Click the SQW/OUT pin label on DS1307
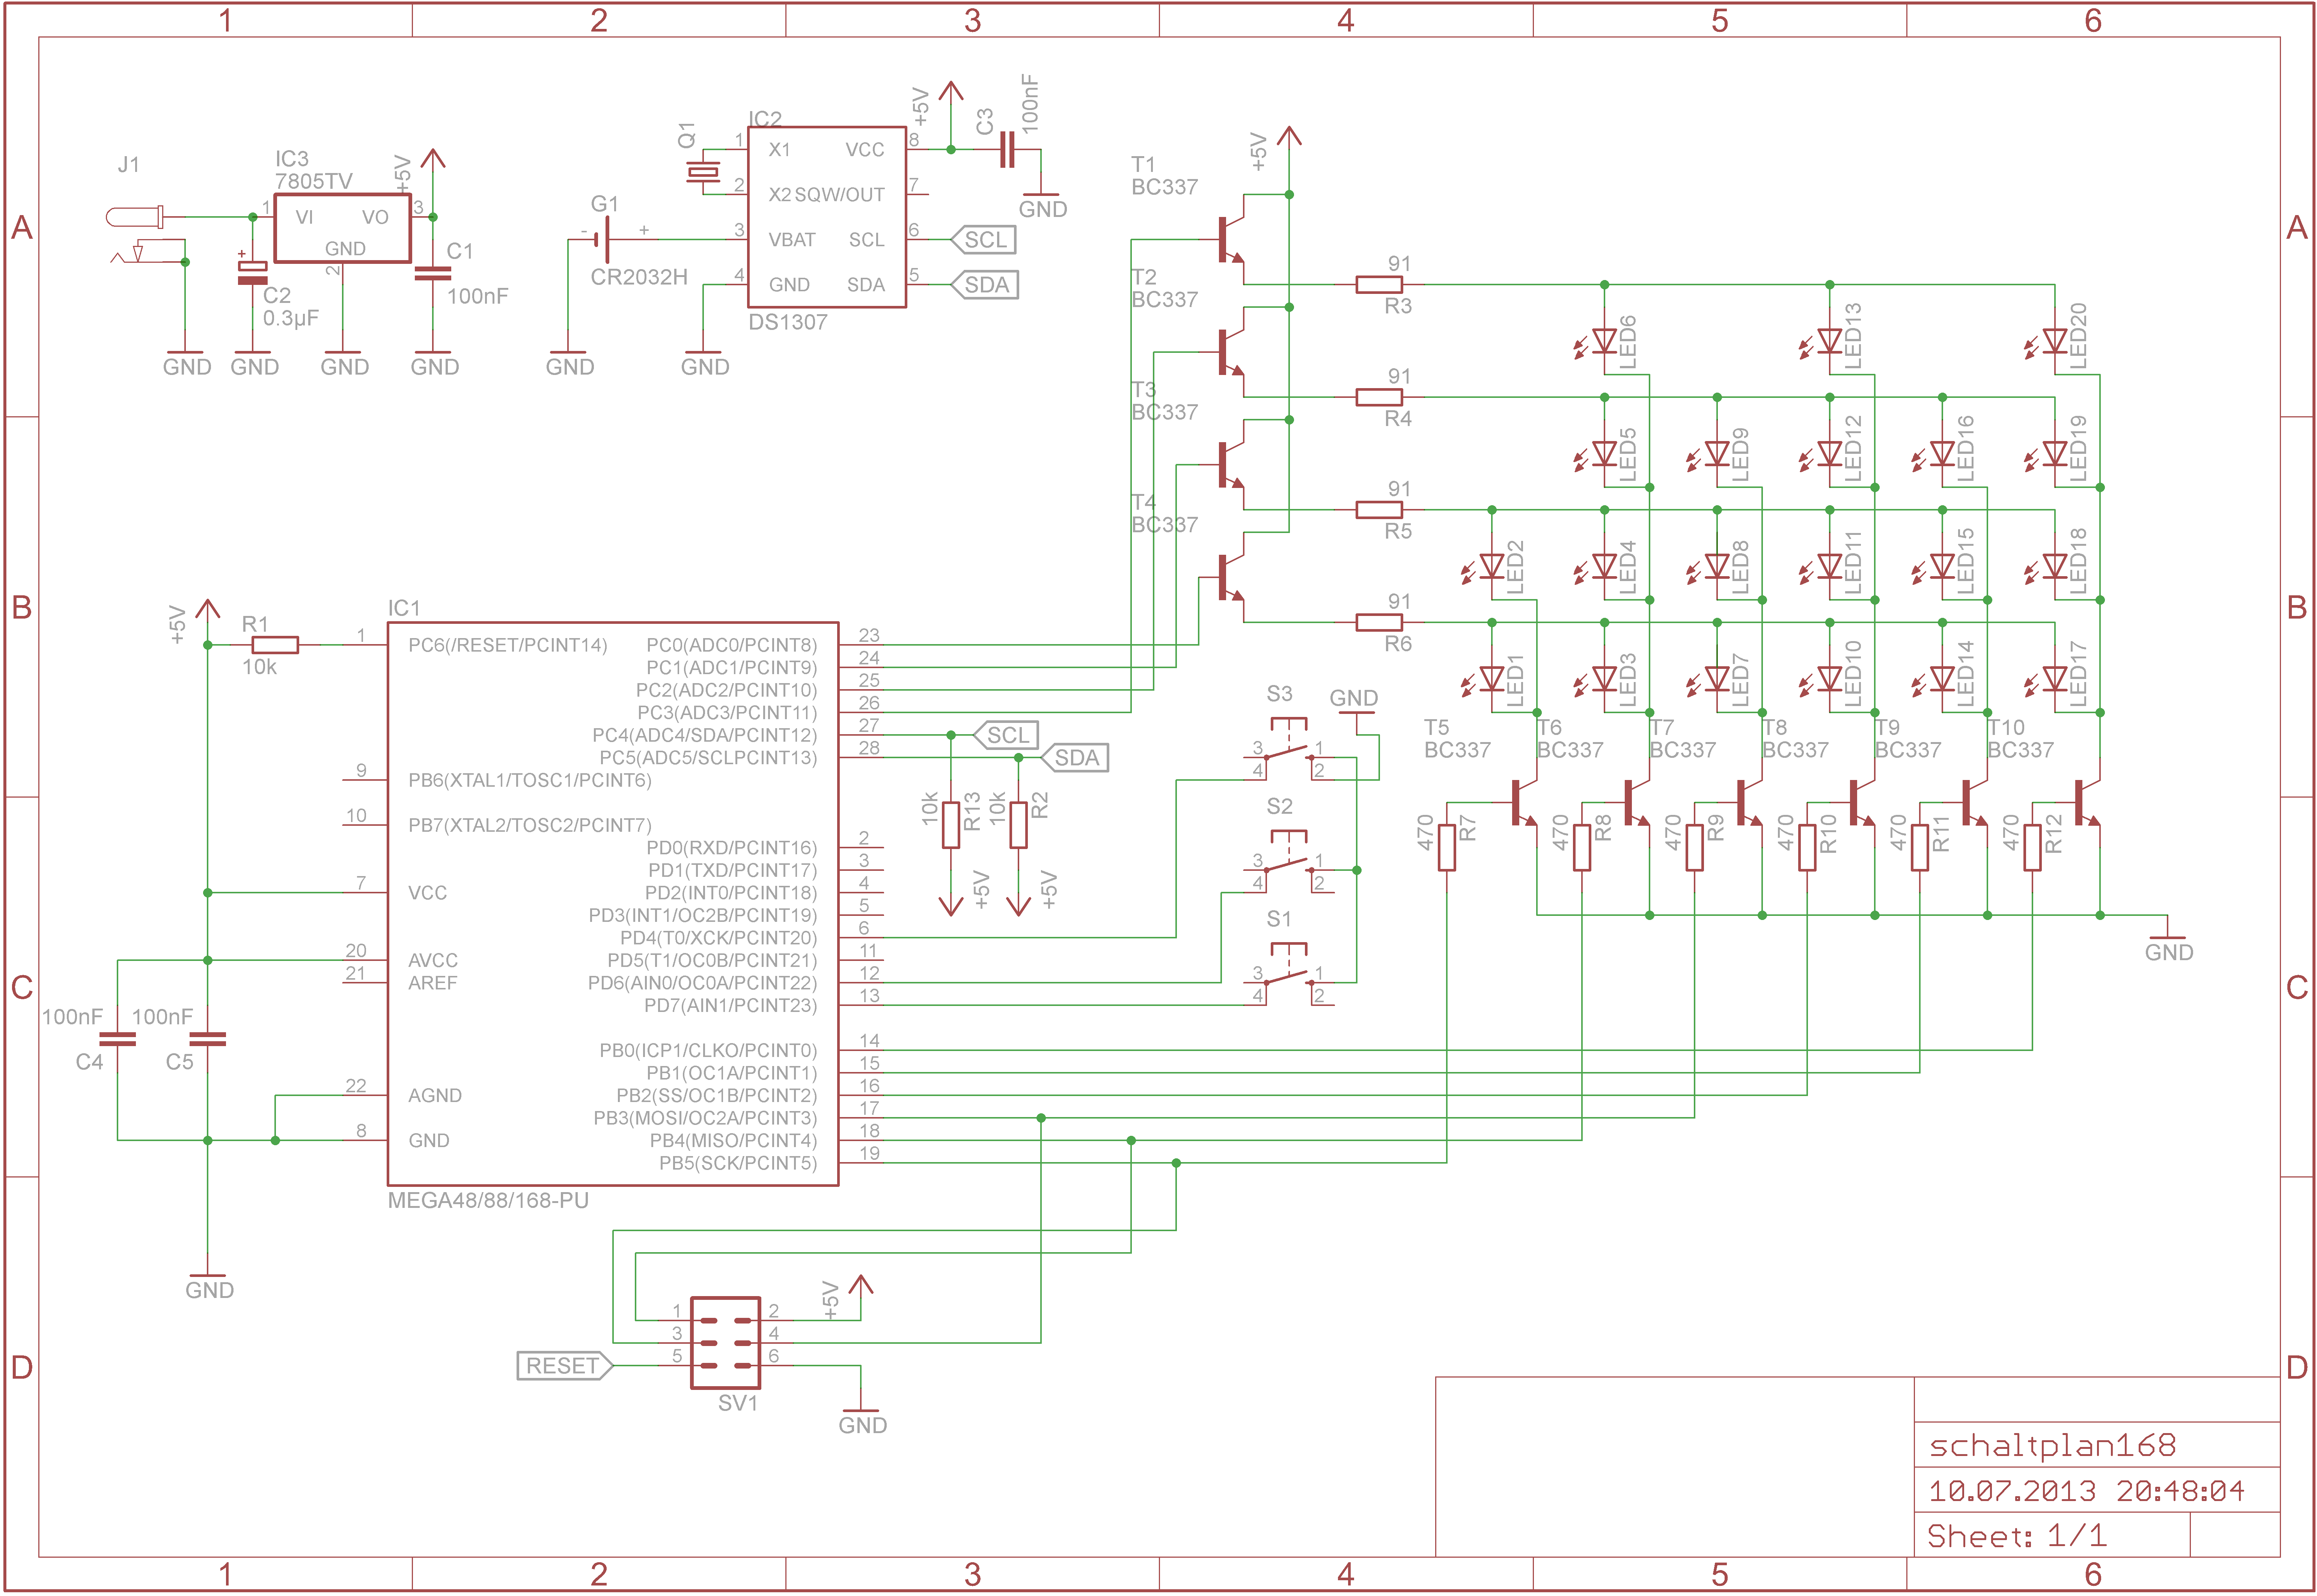2317x1596 pixels. (x=840, y=195)
